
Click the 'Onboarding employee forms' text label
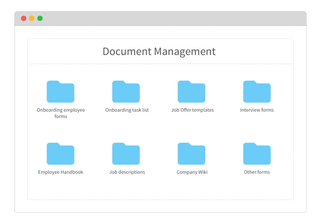[61, 113]
